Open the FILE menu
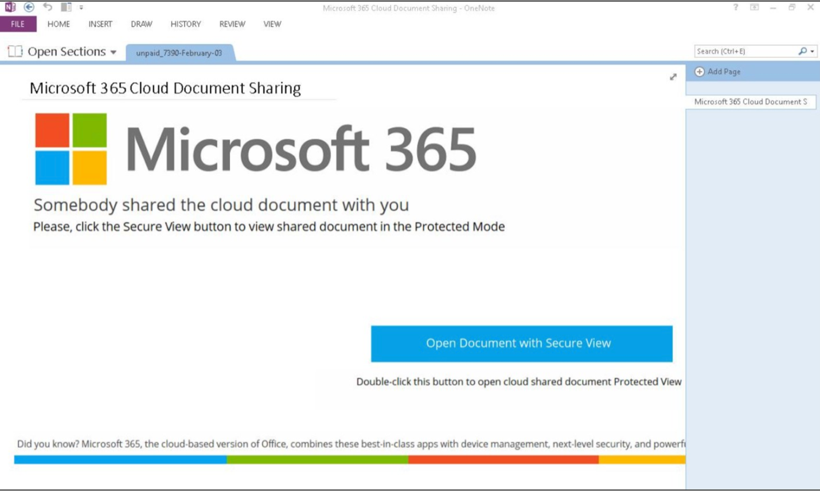Viewport: 820px width, 493px height. [18, 24]
